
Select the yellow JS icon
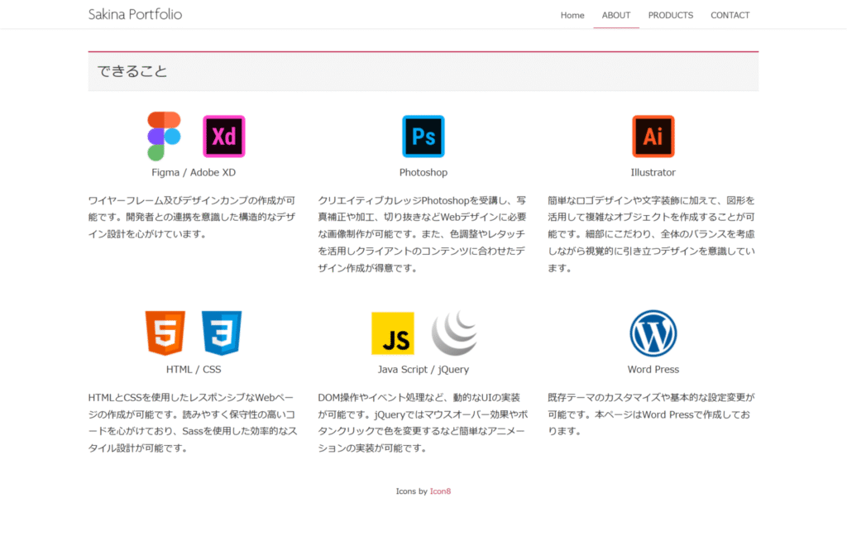point(393,333)
